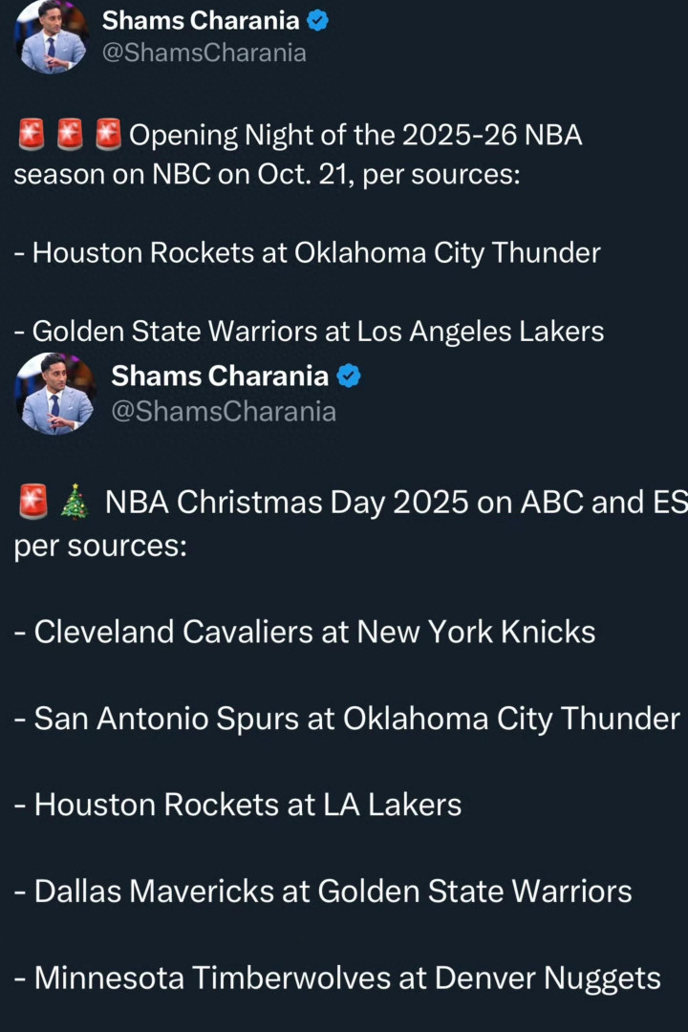Click the verified badge in the top tweet
The image size is (688, 1032).
coord(318,20)
